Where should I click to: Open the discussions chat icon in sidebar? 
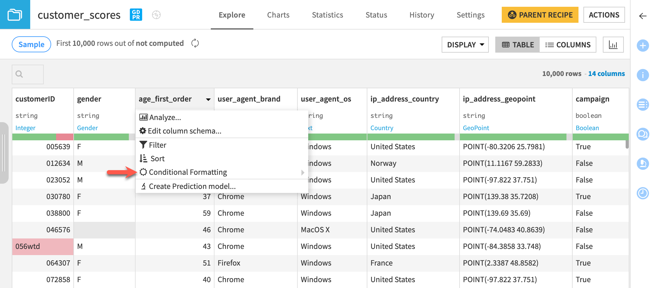(x=643, y=134)
